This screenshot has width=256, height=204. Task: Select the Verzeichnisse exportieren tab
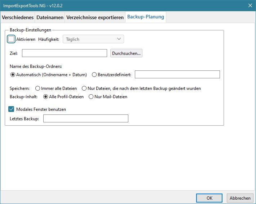tap(95, 17)
